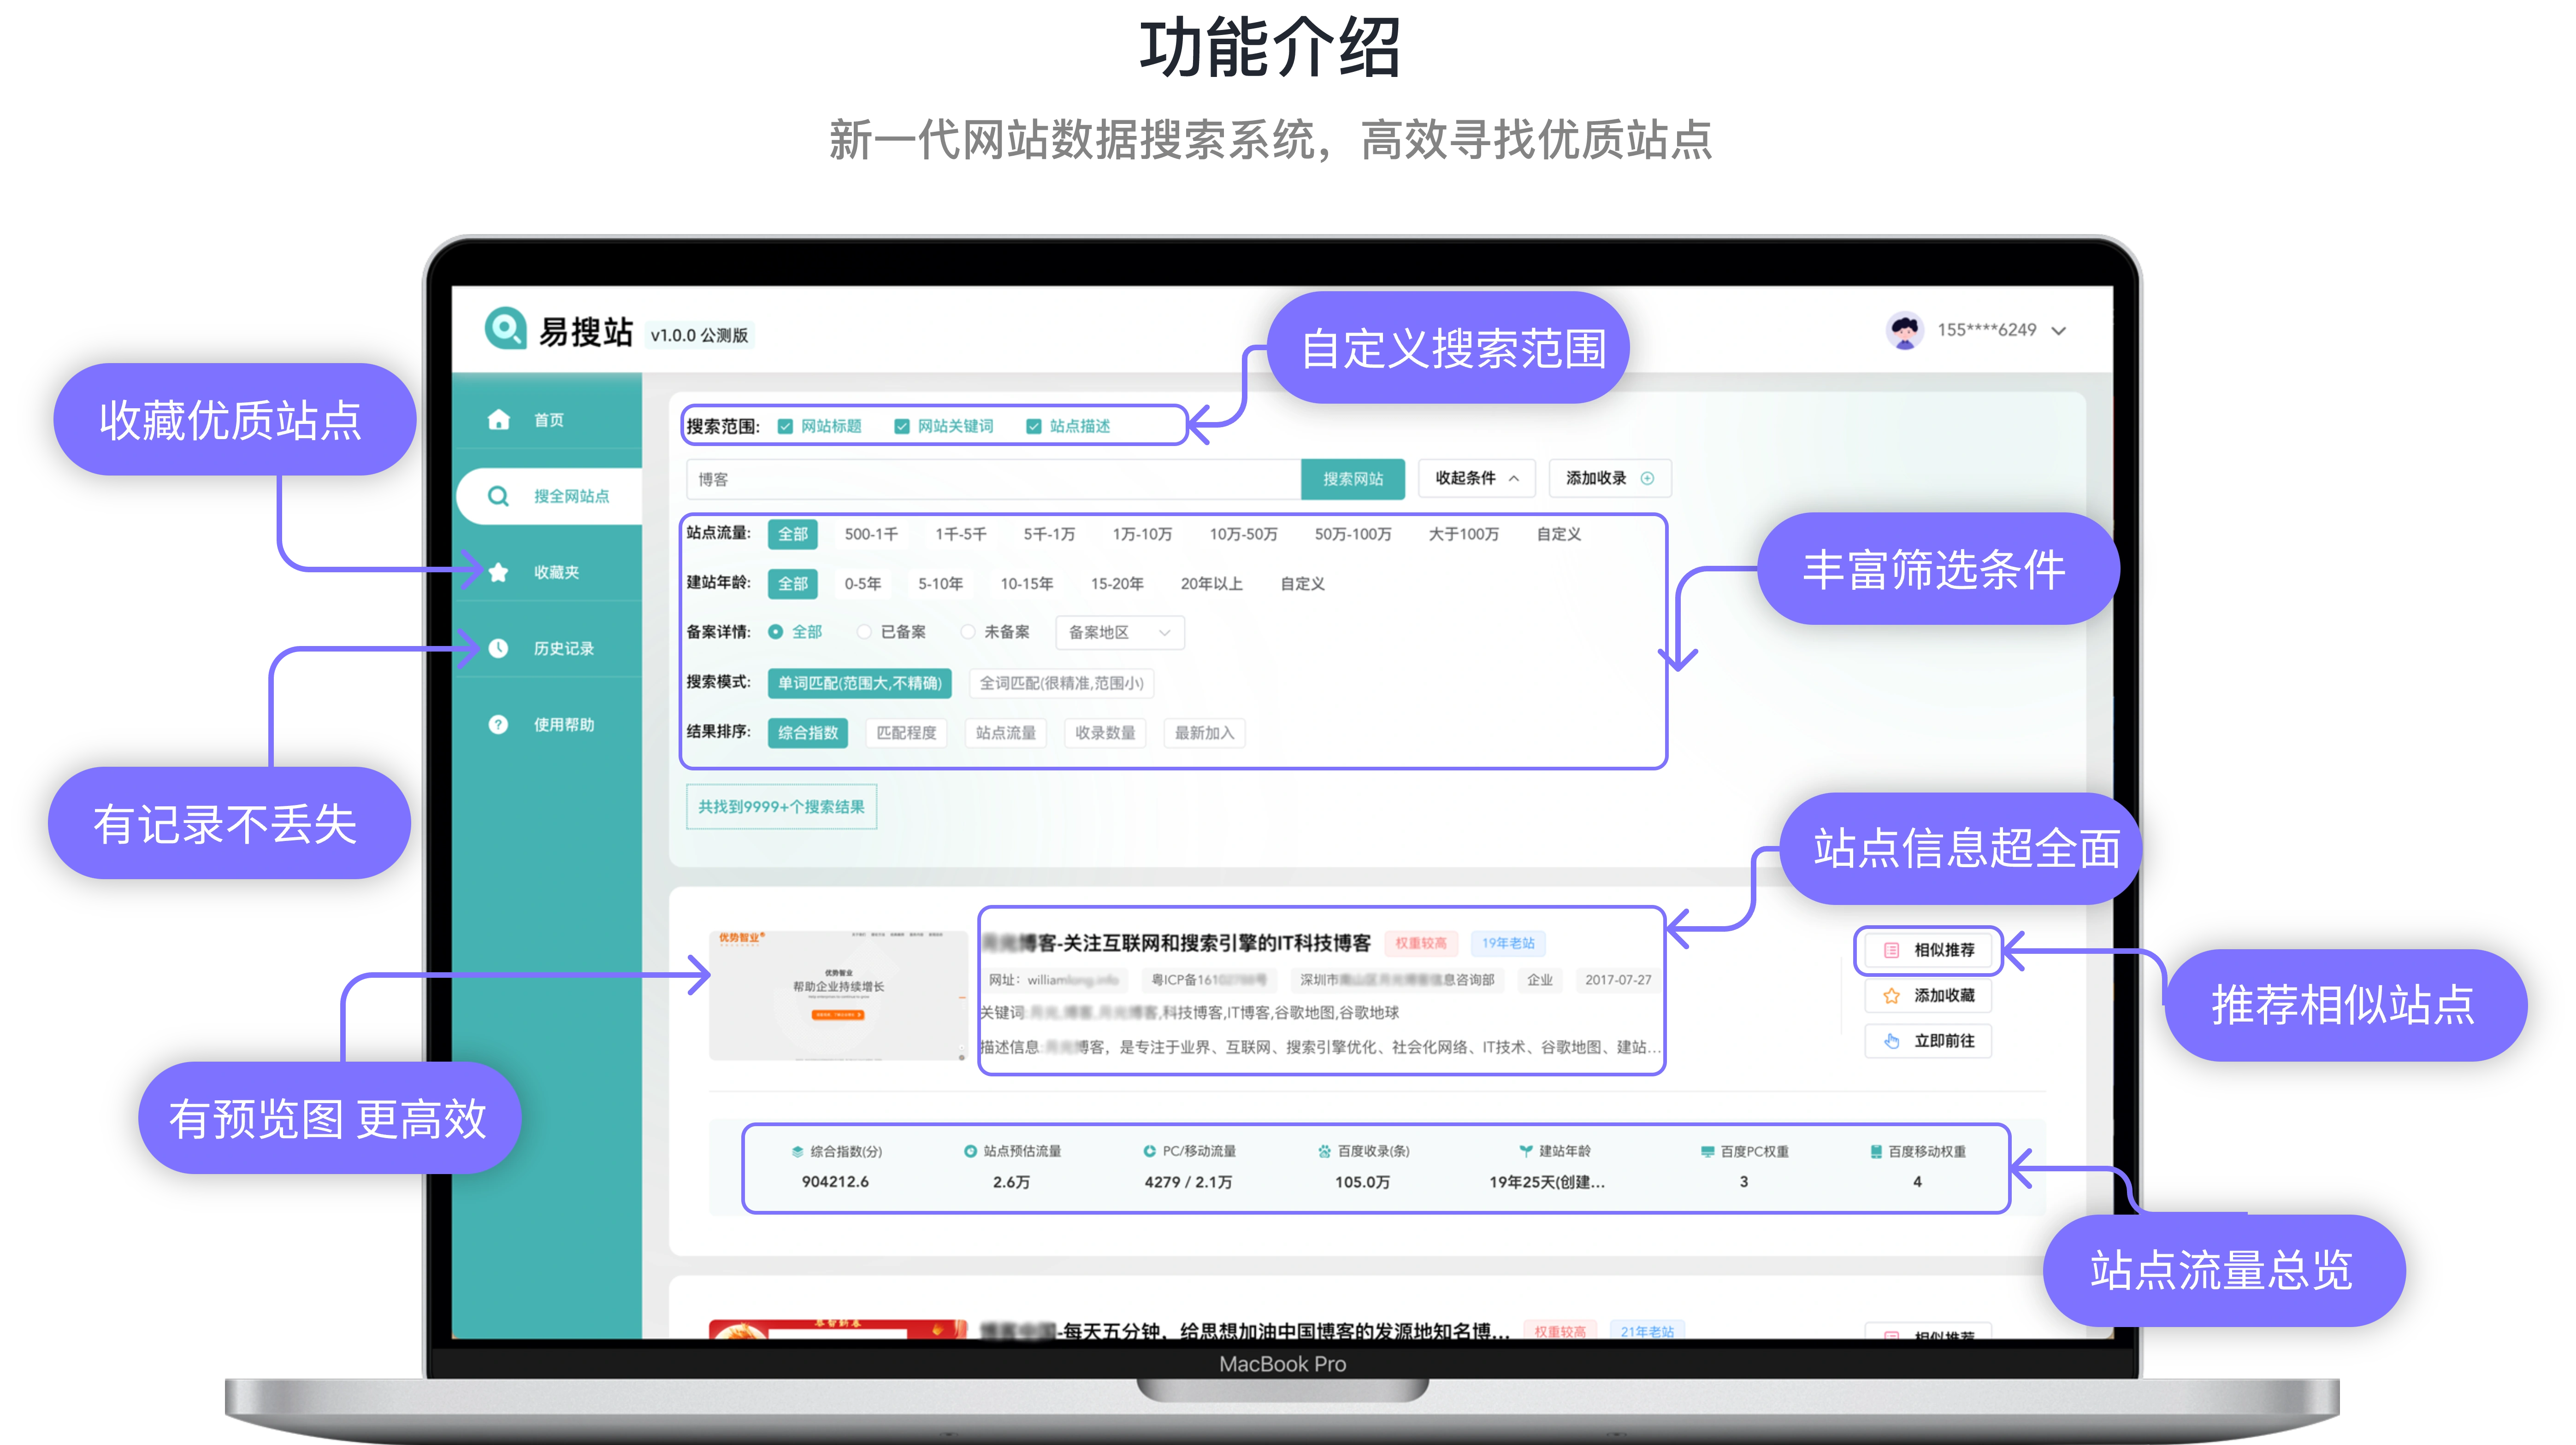2576x1445 pixels.
Task: Switch sorting to 匹配程度
Action: (905, 733)
